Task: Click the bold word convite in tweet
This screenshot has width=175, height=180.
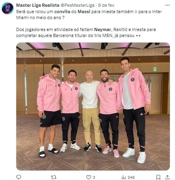Action: (x=62, y=12)
